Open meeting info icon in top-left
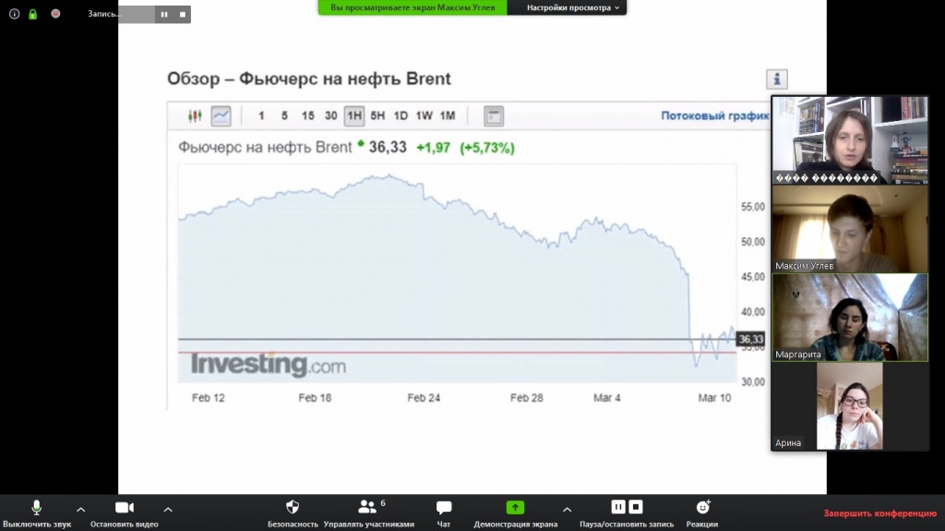This screenshot has width=945, height=531. 14,14
